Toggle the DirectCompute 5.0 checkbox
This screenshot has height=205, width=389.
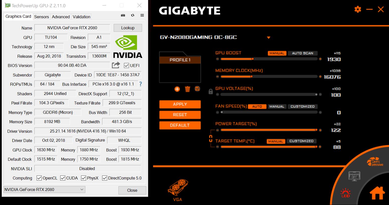pos(105,178)
